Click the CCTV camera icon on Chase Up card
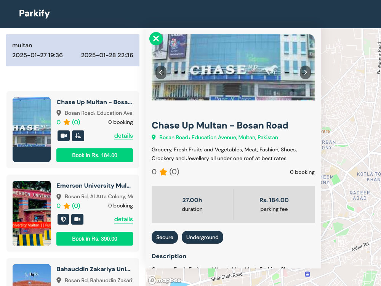 (64, 136)
